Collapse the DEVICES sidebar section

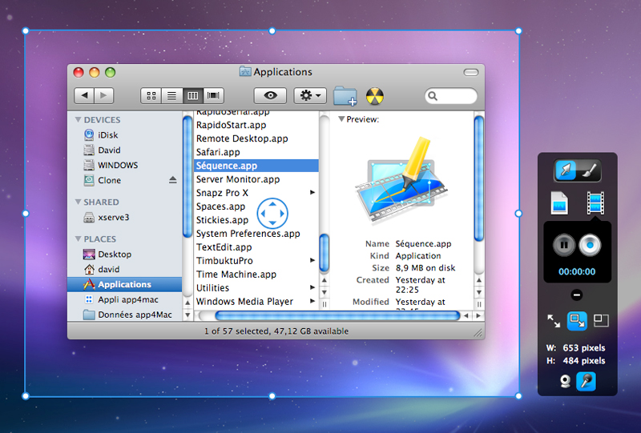tap(78, 120)
